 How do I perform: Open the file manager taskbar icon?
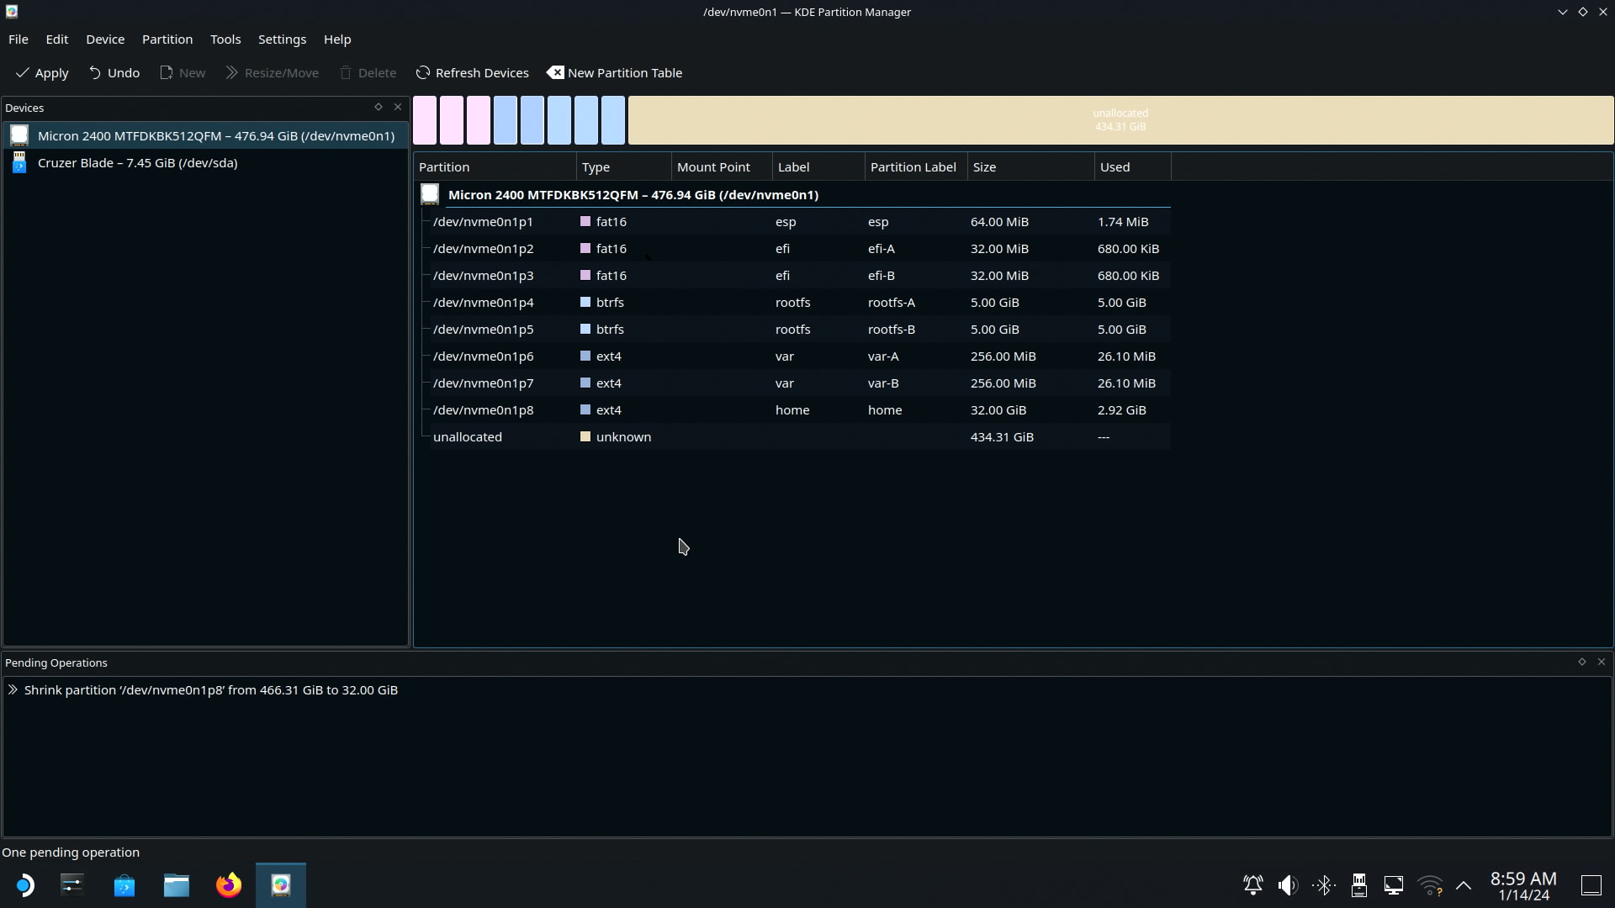pyautogui.click(x=176, y=885)
